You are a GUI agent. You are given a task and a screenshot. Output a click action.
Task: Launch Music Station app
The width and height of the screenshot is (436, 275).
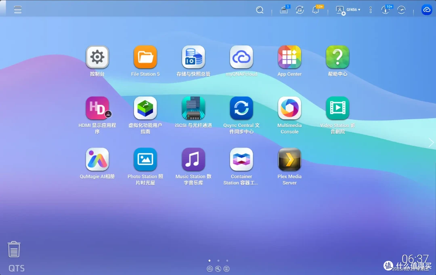coord(193,159)
